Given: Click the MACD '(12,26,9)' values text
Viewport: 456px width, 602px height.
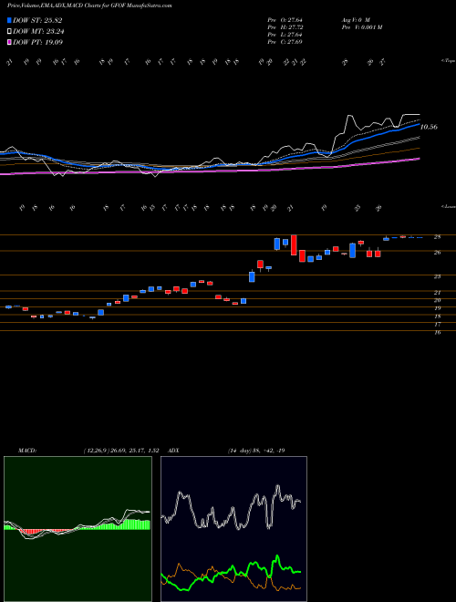Looking at the screenshot, I should tap(121, 451).
